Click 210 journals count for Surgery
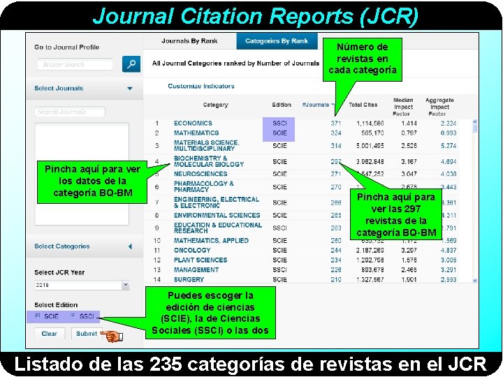 click(336, 279)
